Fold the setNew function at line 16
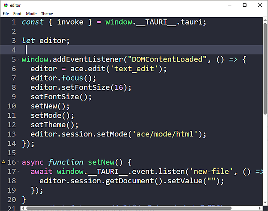 pos(18,162)
